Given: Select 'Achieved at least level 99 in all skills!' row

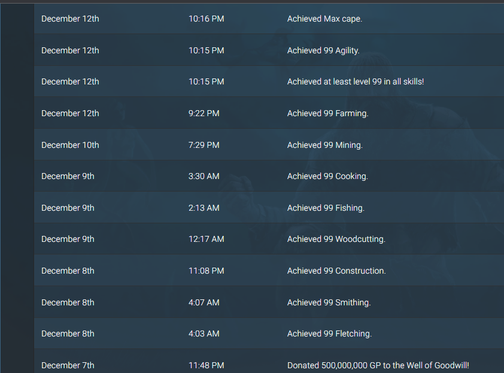Looking at the screenshot, I should (269, 81).
